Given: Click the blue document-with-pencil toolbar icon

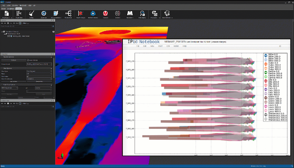Looking at the screenshot, I should (x=56, y=14).
